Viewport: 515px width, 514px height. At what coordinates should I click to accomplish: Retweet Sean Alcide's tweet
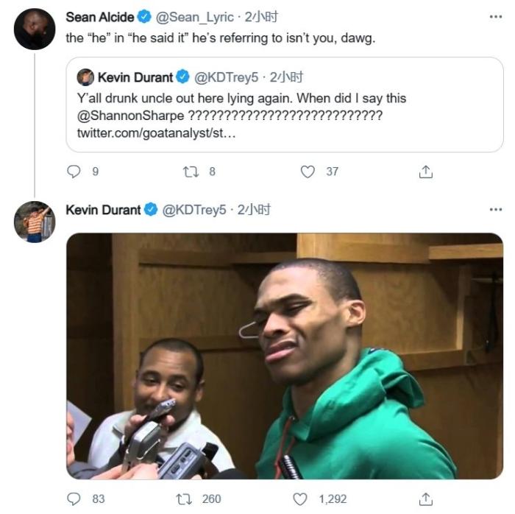[189, 172]
